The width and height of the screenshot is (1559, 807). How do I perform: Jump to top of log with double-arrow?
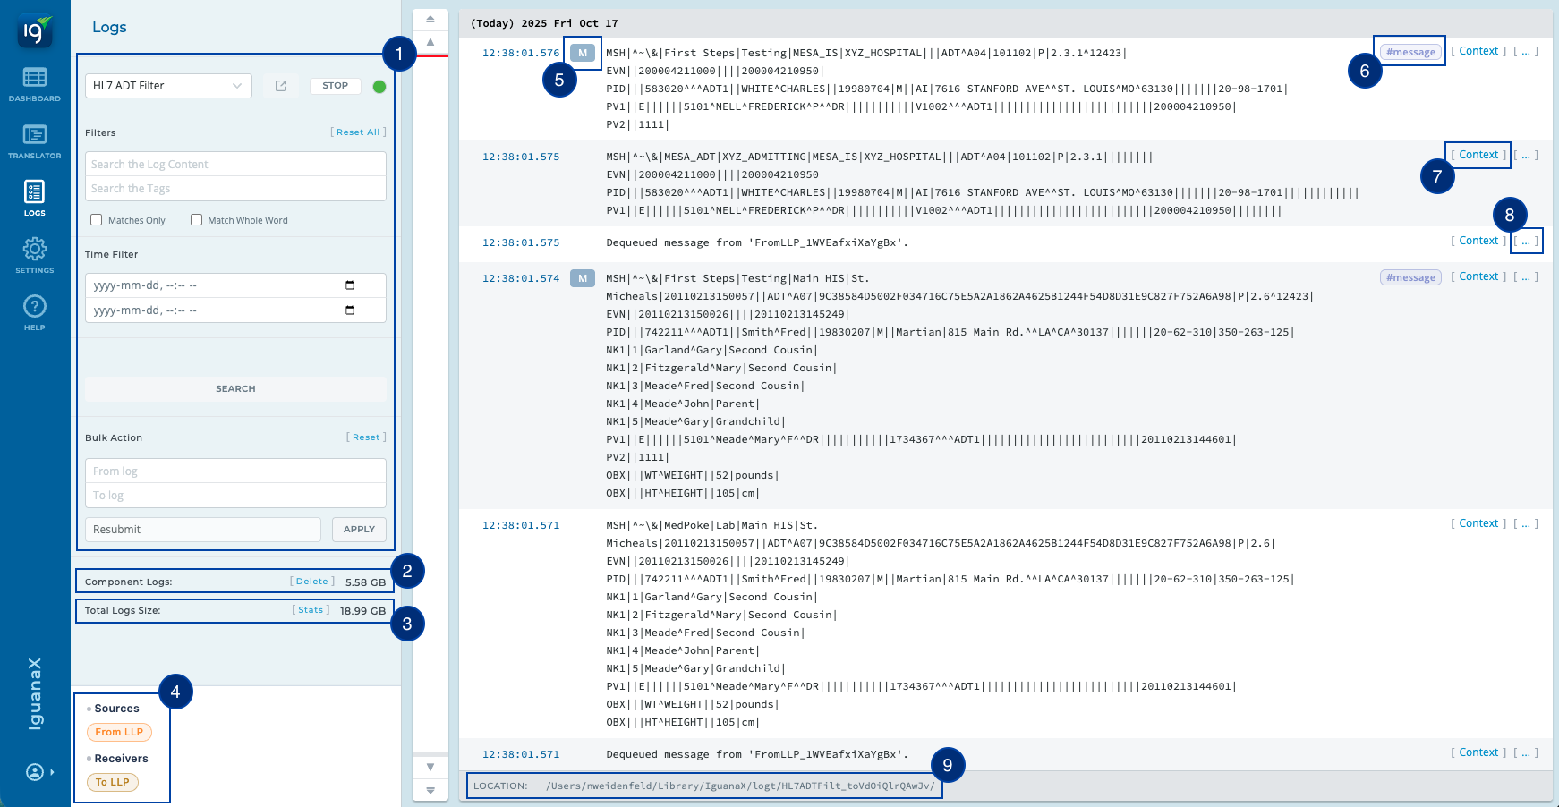click(x=430, y=20)
